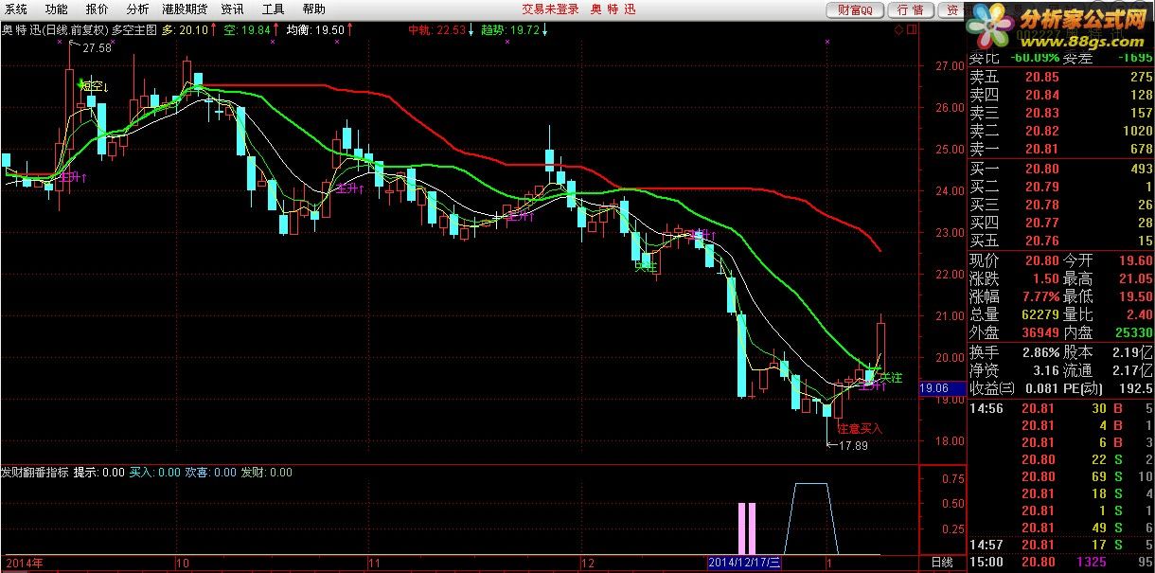Click the 卖一 20.81 order row
Image resolution: width=1155 pixels, height=573 pixels.
click(1060, 149)
